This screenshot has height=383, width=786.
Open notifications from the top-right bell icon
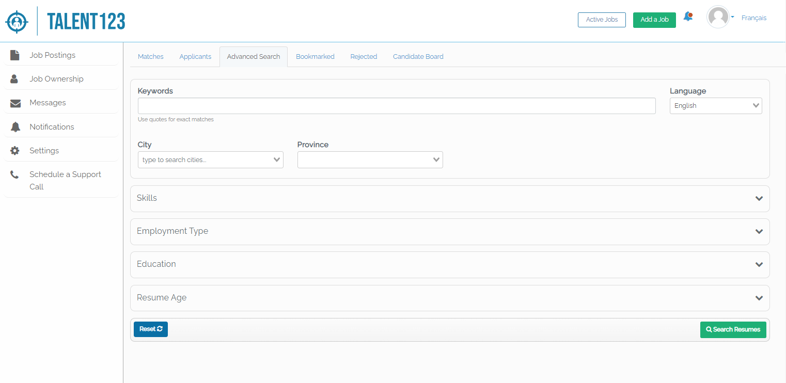688,16
